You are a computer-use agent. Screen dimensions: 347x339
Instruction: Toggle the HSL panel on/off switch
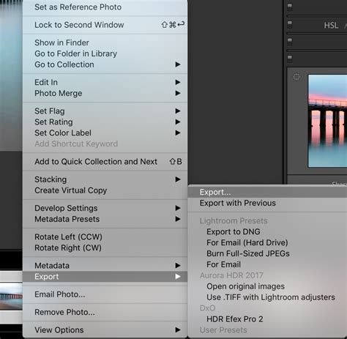[290, 25]
